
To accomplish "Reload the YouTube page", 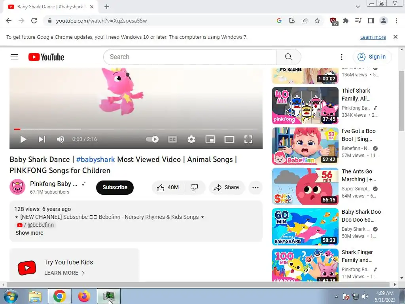I will coord(34,21).
